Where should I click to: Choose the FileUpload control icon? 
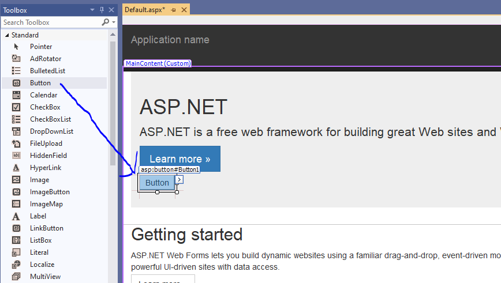16,144
